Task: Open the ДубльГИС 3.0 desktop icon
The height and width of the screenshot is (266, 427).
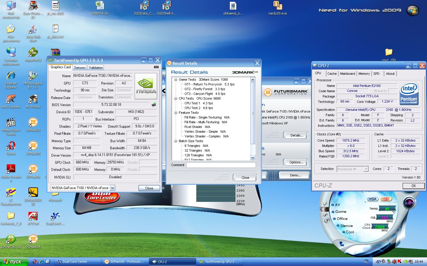Action: click(11, 241)
